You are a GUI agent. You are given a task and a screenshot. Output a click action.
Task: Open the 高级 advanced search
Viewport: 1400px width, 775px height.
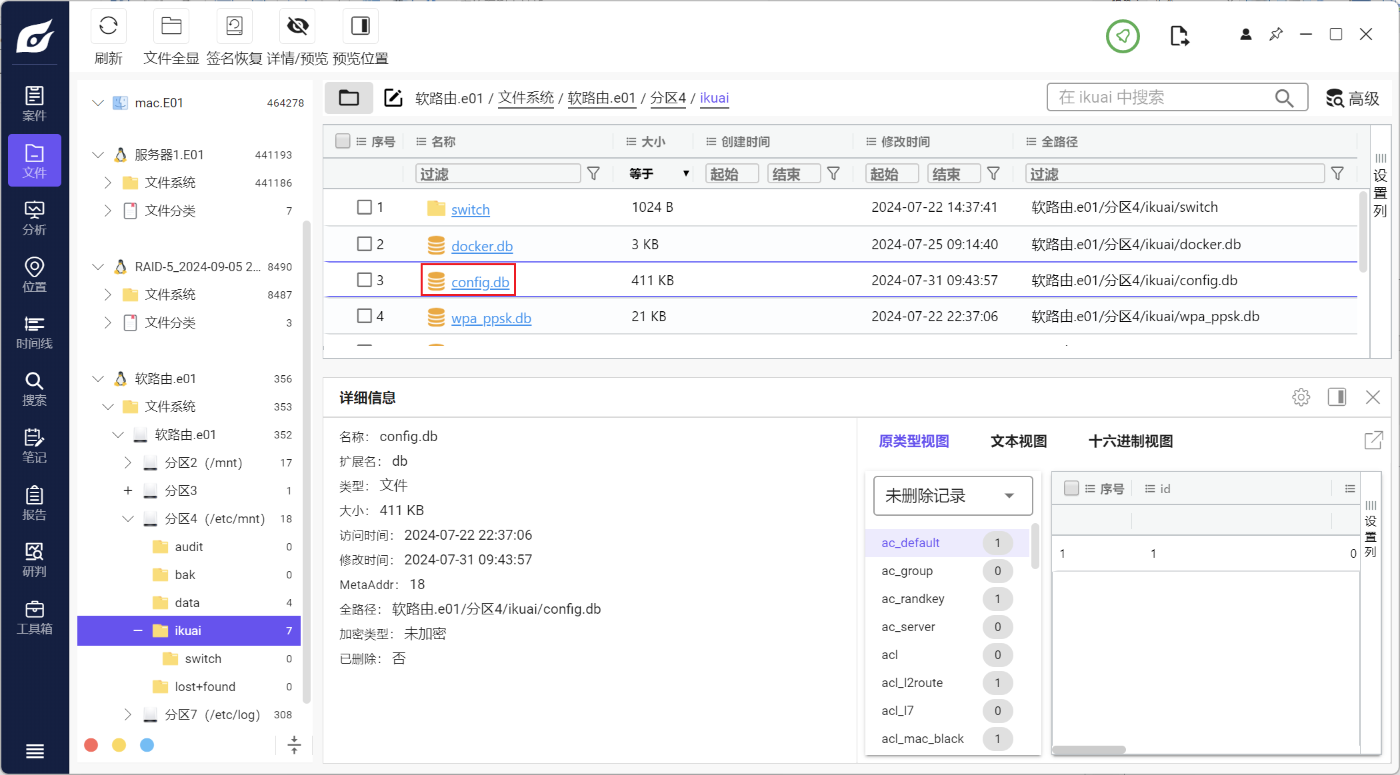(1353, 99)
